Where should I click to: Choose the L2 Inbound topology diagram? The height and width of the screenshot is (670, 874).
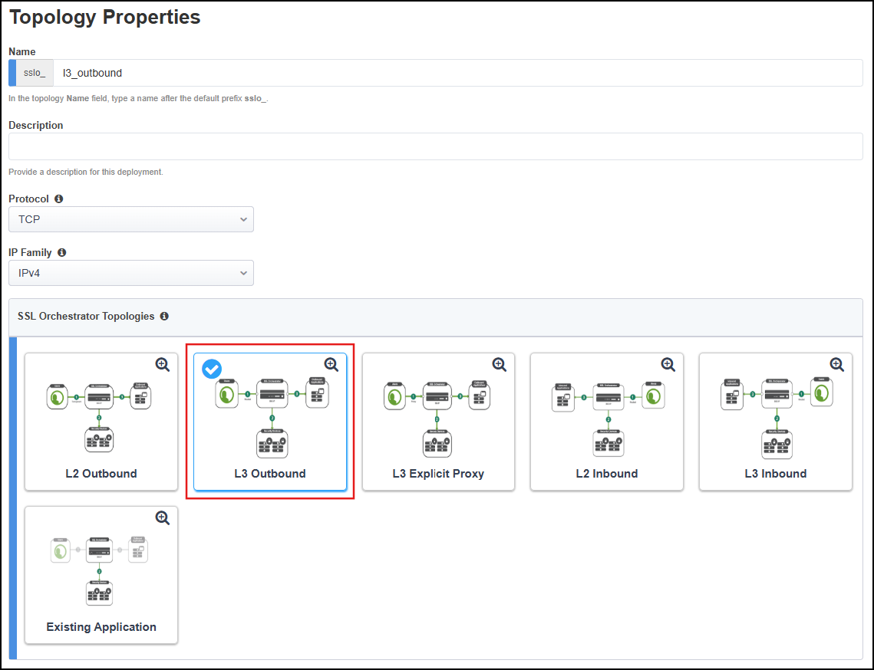(608, 419)
